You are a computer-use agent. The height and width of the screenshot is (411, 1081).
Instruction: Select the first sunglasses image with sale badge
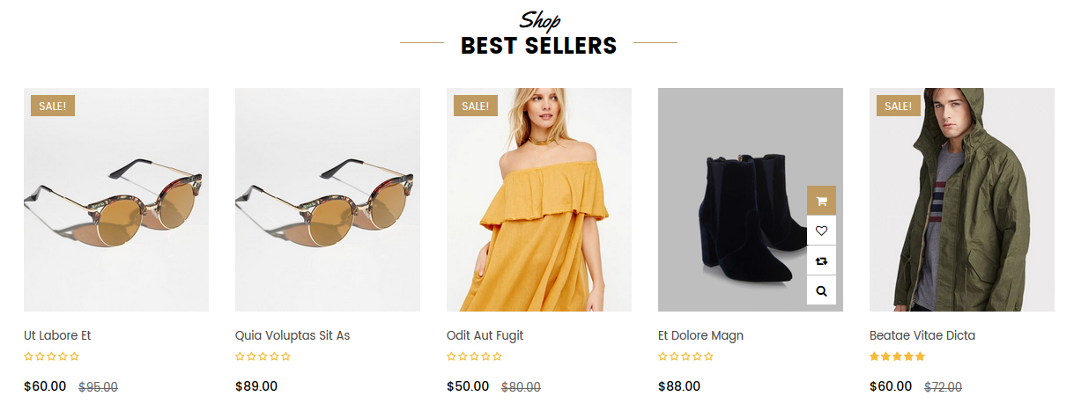coord(116,200)
